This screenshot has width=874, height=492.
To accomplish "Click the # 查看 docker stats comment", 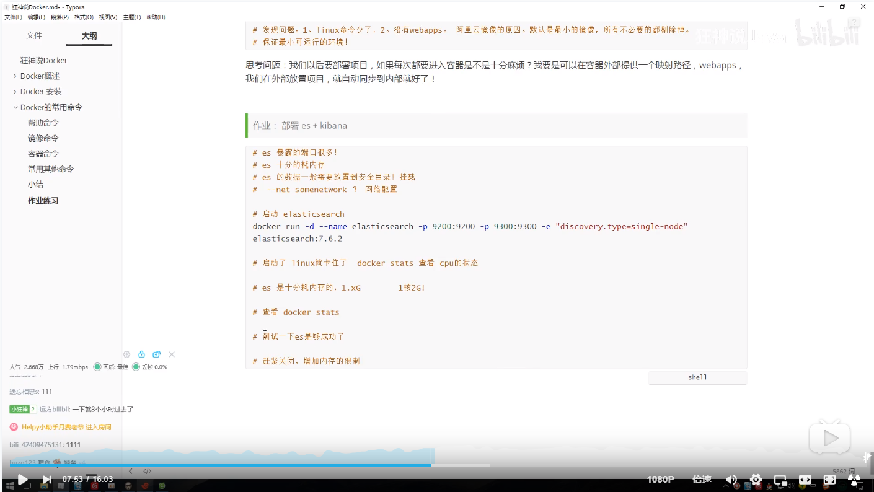I will click(296, 312).
